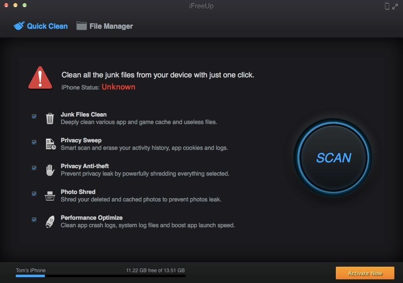Click 'Deeply clean various app' description
This screenshot has width=403, height=283.
point(139,122)
